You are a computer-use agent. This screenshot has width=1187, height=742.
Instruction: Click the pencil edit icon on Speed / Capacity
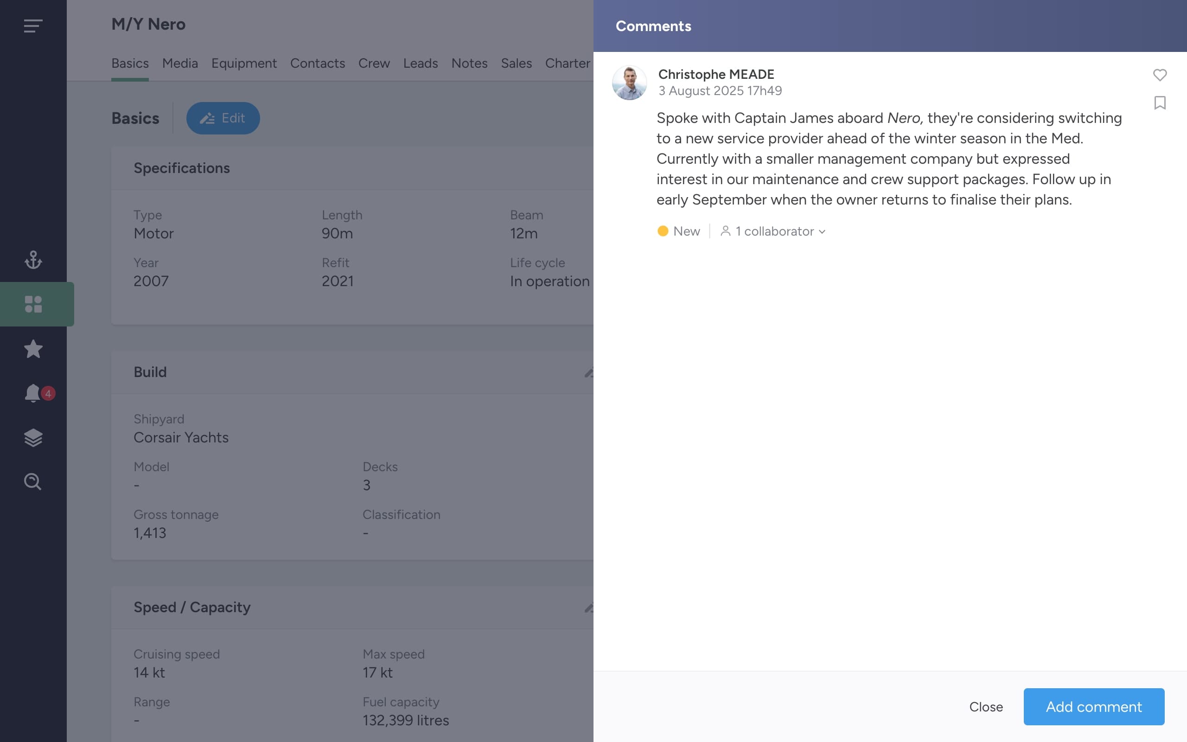point(588,608)
